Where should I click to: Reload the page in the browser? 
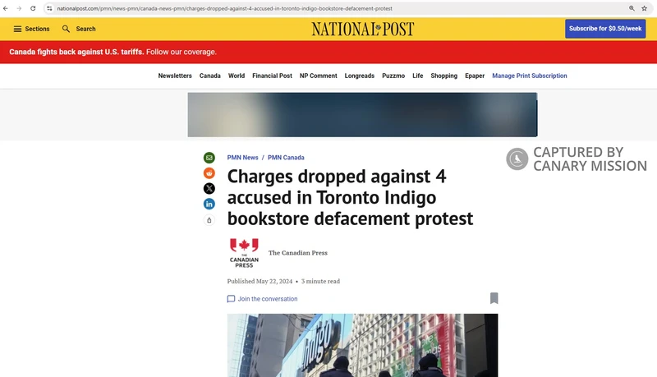(x=33, y=7)
